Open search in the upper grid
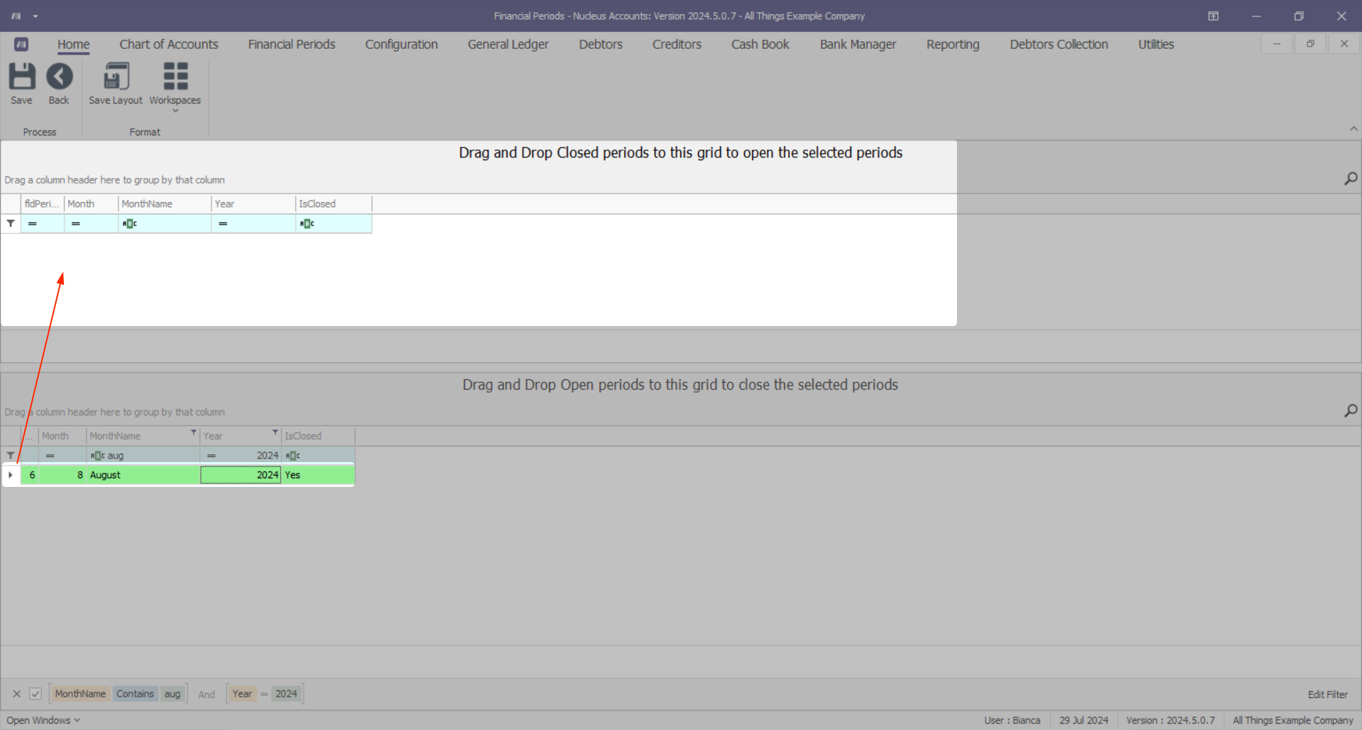The width and height of the screenshot is (1362, 730). tap(1351, 179)
